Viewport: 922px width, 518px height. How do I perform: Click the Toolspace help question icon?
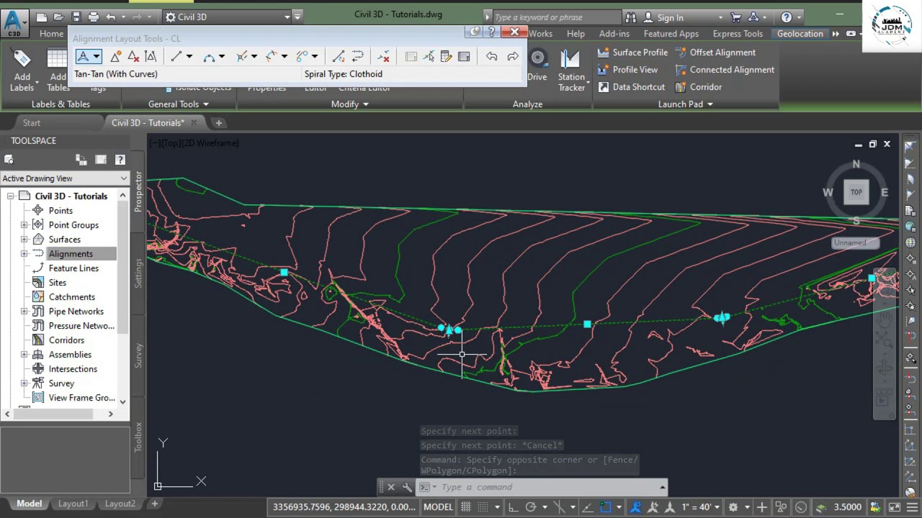click(x=120, y=160)
